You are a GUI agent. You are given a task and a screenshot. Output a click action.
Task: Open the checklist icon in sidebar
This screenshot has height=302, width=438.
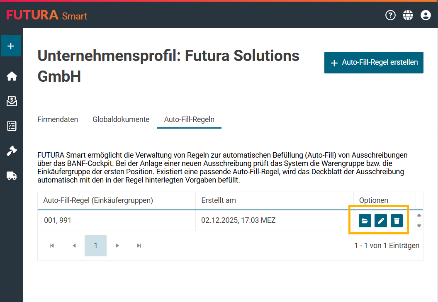12,126
